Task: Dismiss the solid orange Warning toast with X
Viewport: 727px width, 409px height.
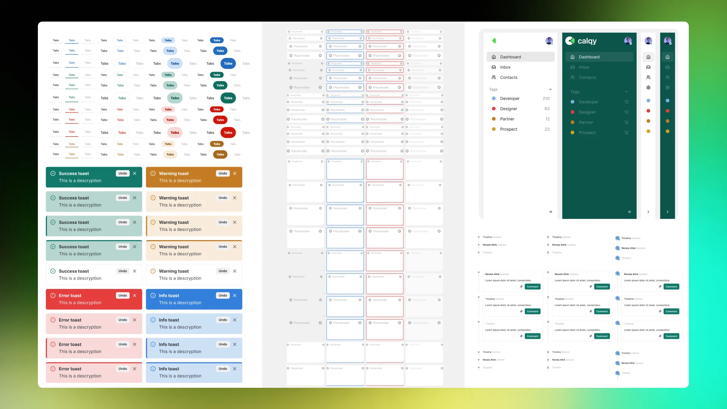Action: click(x=235, y=173)
